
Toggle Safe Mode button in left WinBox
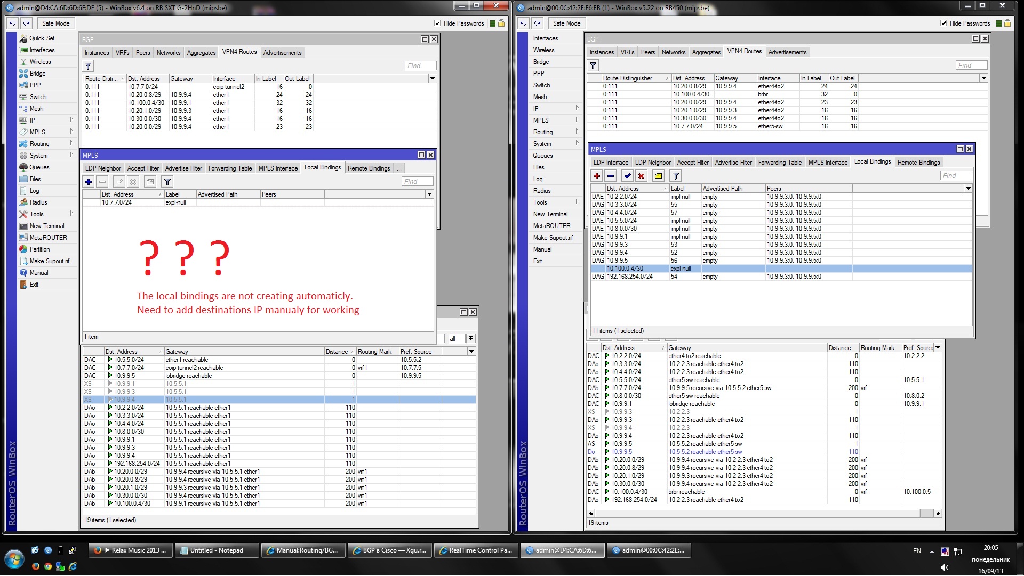55,23
